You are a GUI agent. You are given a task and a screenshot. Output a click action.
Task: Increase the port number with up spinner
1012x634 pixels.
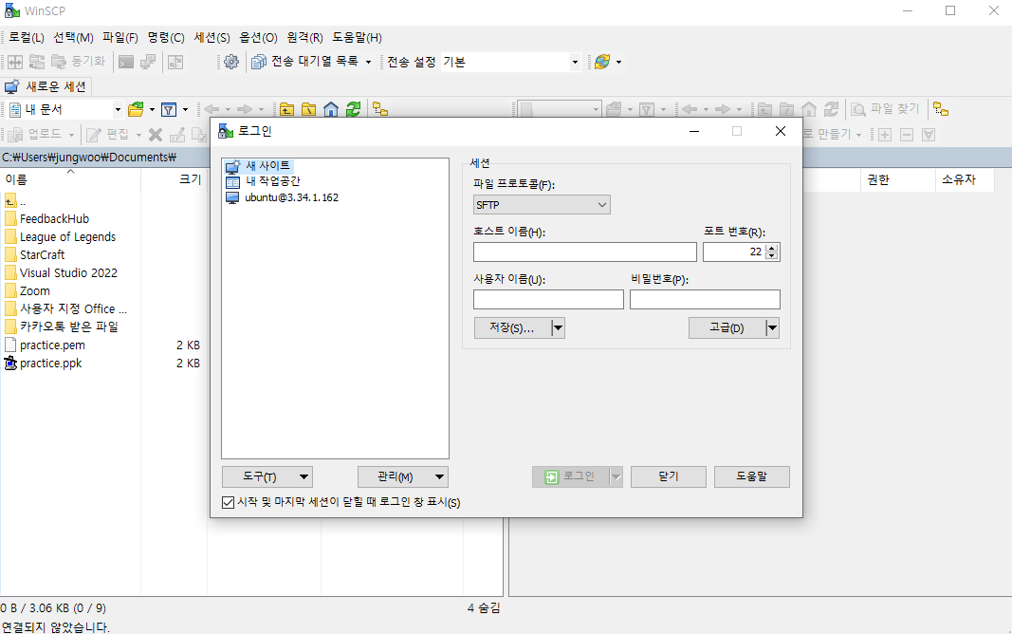pos(772,248)
